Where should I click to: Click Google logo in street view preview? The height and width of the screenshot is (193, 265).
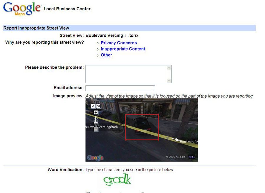point(95,158)
